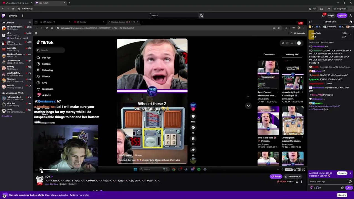Open richwcampbell in viewers also watch
The width and height of the screenshot is (354, 199).
pos(17,98)
